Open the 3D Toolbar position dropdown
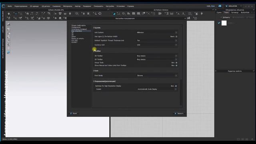256x144 pixels. (x=157, y=56)
